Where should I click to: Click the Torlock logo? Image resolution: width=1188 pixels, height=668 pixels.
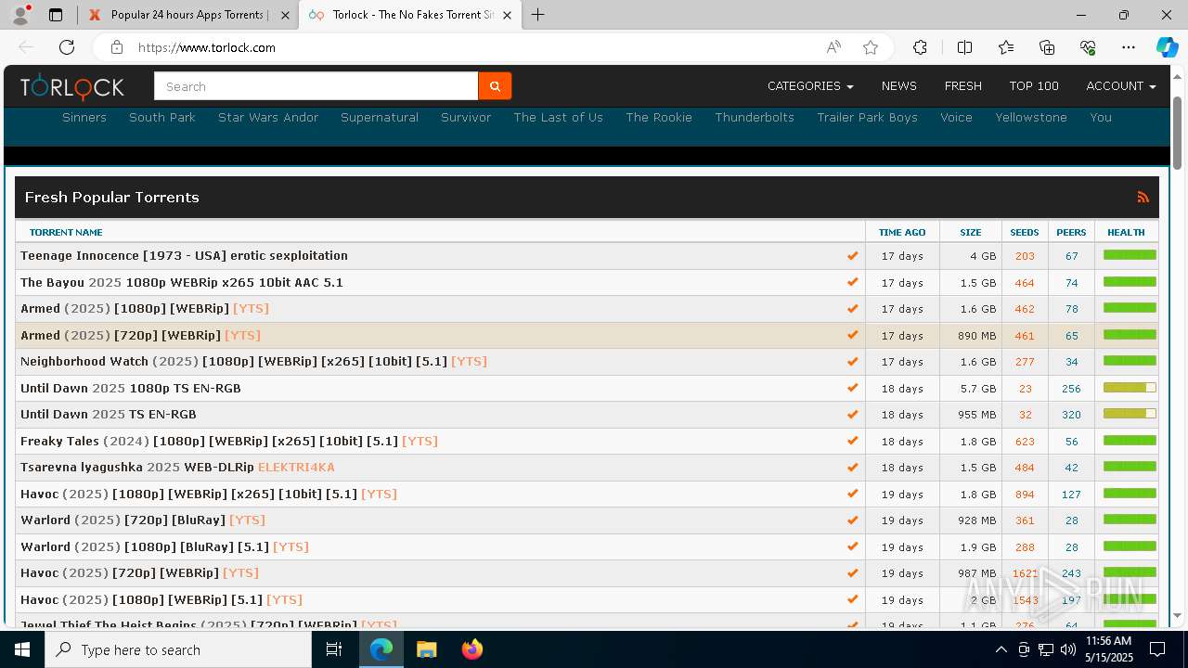72,87
